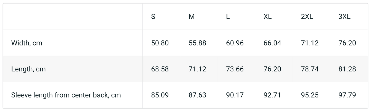Screen dimensions: 371x112
Task: Click sleeve length value 85.09
Action: pos(160,95)
